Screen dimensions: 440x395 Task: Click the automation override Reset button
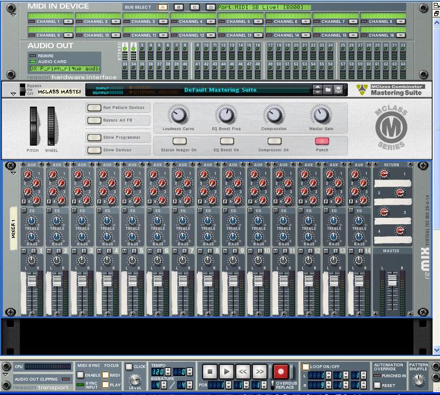tap(378, 385)
